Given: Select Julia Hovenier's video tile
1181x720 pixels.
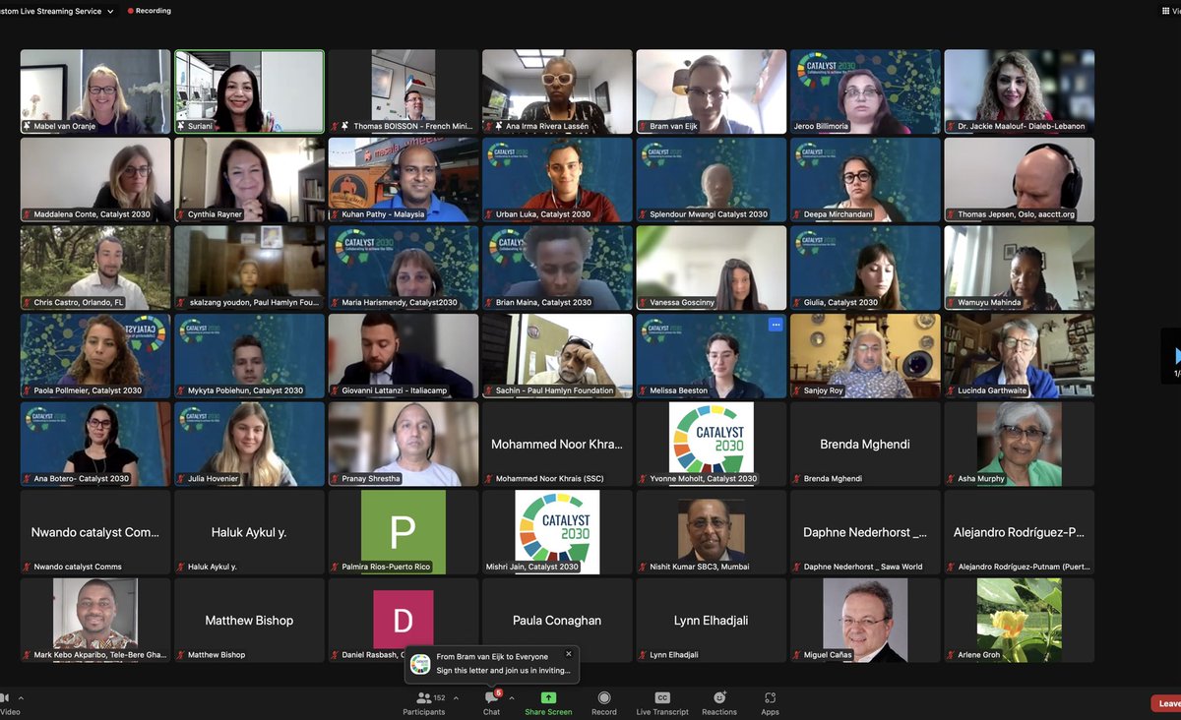Looking at the screenshot, I should pos(249,444).
